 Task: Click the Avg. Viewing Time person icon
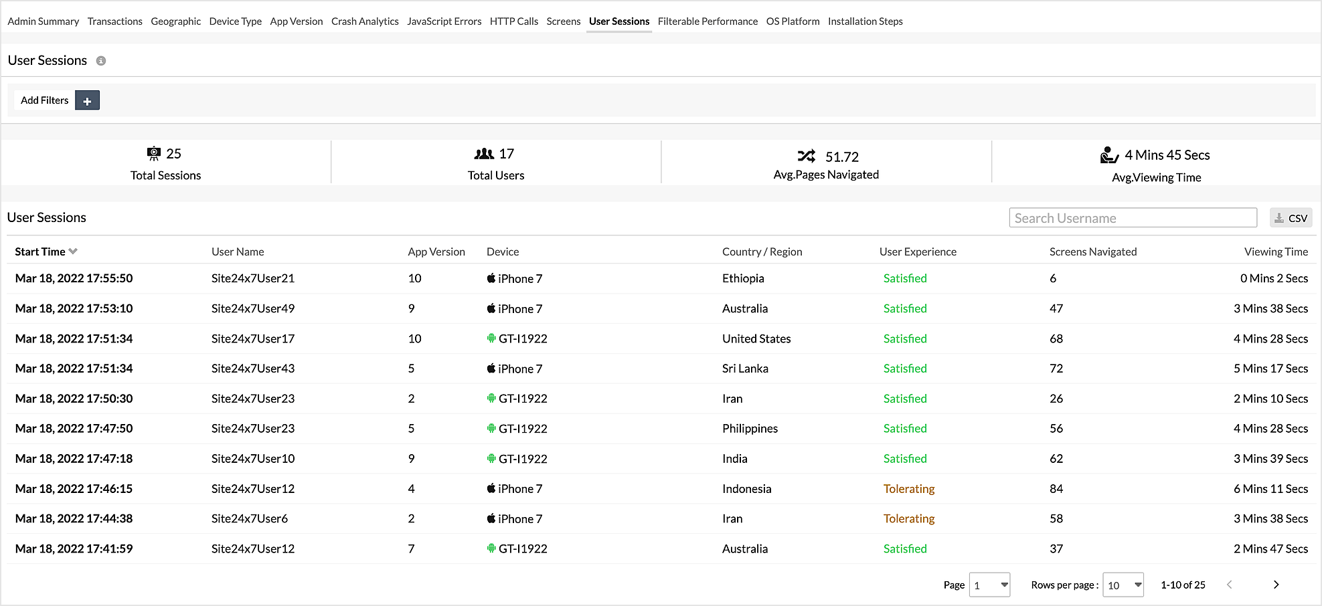[x=1109, y=155]
